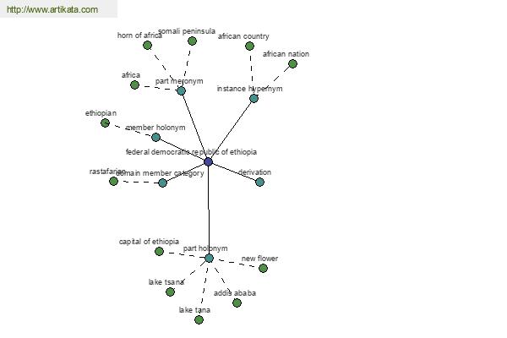Click the new flower node
This screenshot has height=338, width=507.
(263, 268)
